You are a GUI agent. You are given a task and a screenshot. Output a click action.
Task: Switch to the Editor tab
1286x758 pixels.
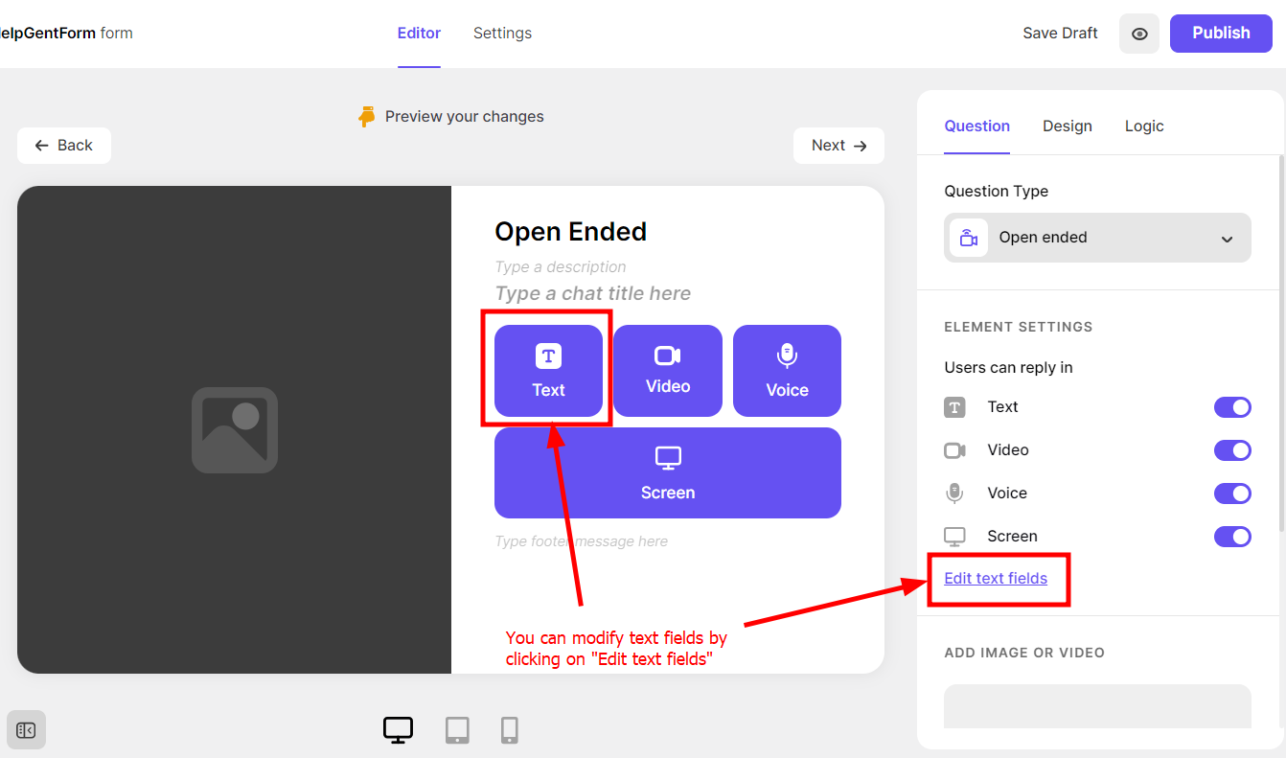click(419, 34)
